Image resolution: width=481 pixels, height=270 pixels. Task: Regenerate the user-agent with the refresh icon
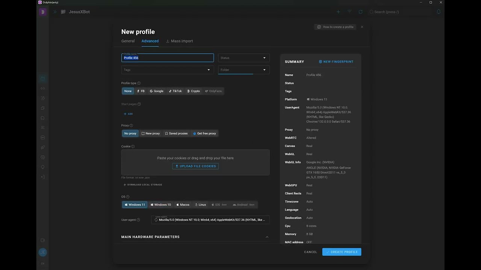(156, 220)
